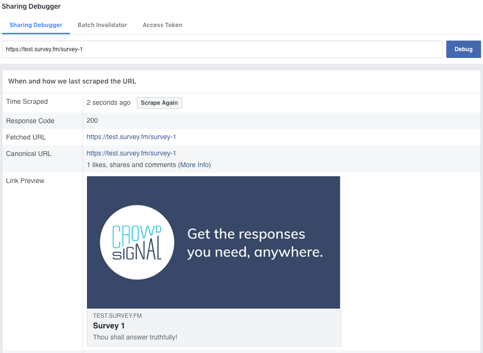This screenshot has width=483, height=353.
Task: Click the '2 seconds ago' timestamp
Action: coord(109,103)
